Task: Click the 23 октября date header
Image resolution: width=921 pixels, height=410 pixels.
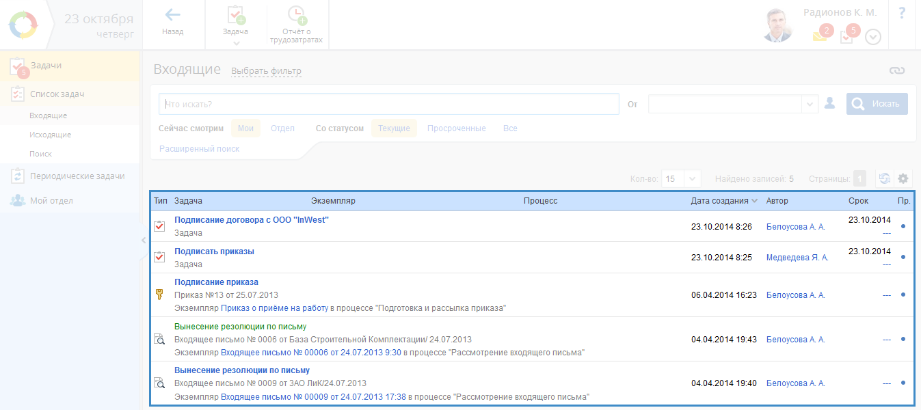Action: click(x=99, y=18)
